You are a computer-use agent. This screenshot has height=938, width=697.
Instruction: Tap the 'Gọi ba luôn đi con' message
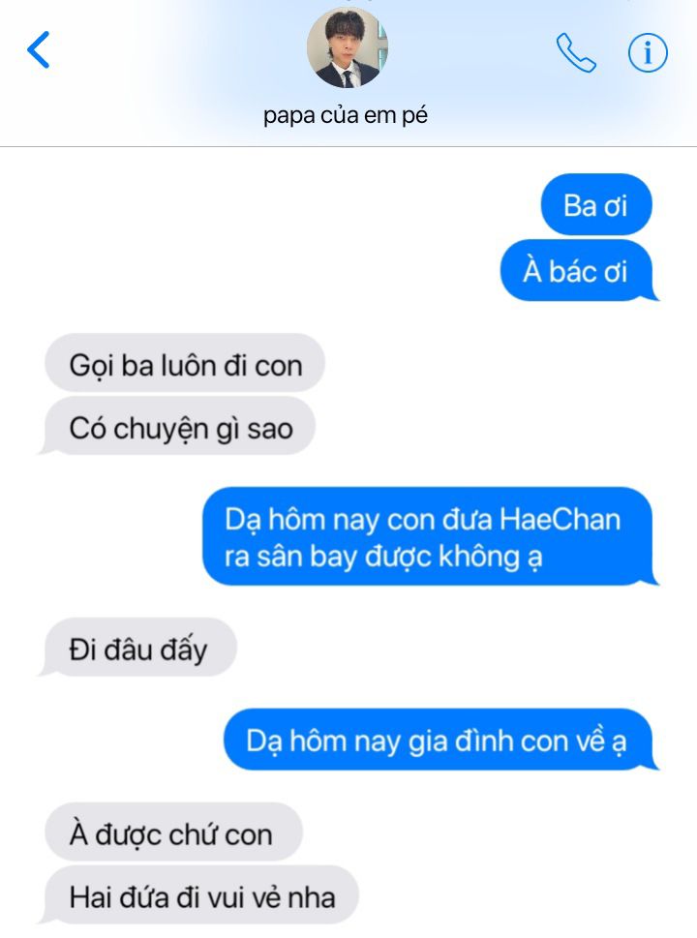point(185,364)
